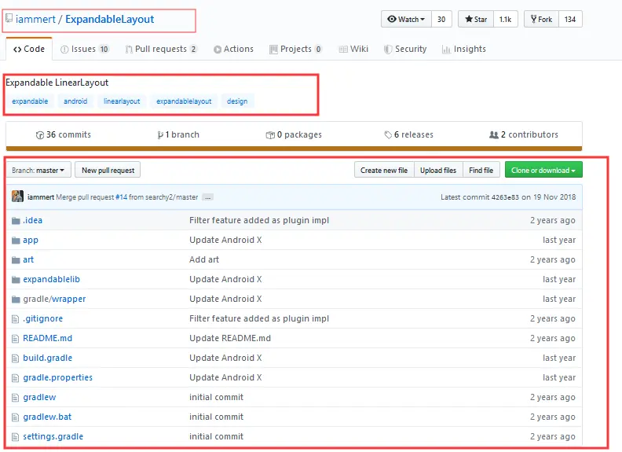Screen dimensions: 622x452
Task: Click the language color bar
Action: pyautogui.click(x=294, y=149)
